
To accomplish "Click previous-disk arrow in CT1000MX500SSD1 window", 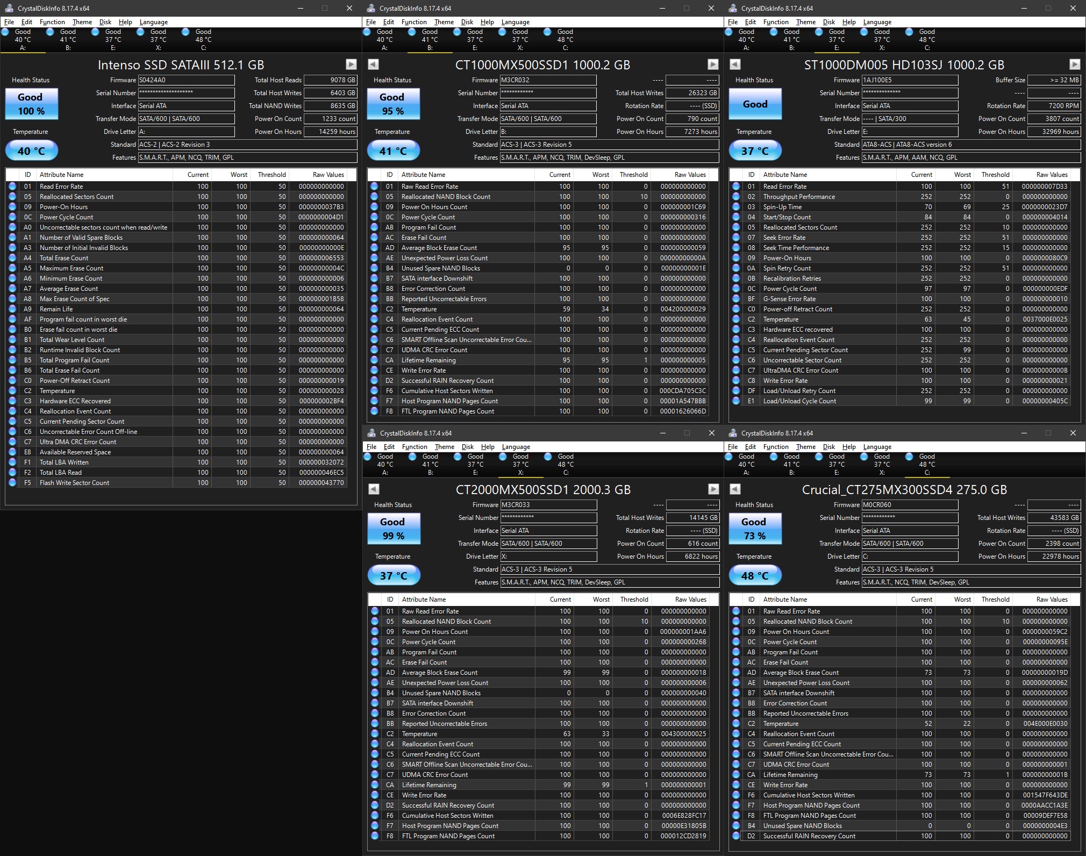I will point(373,65).
